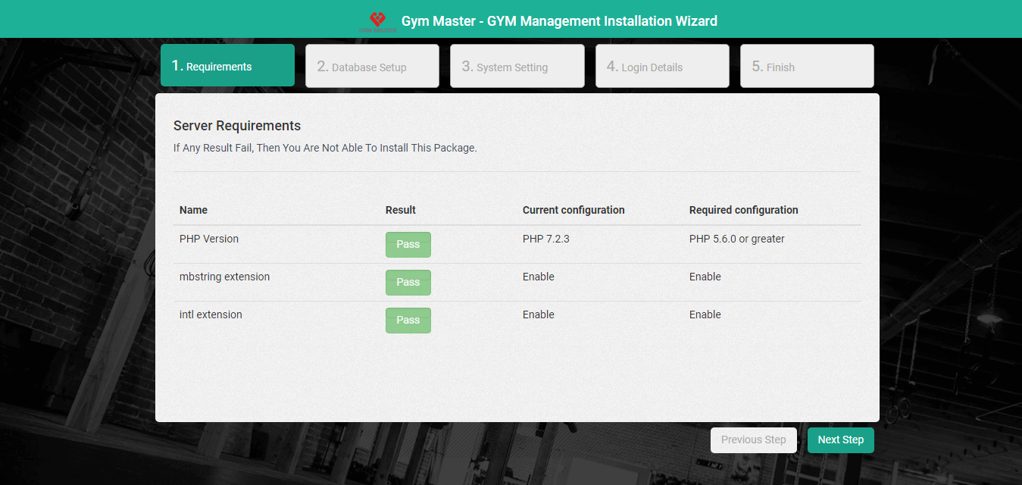Screen dimensions: 1022x485
Task: Select the intl extension row label
Action: tap(211, 314)
